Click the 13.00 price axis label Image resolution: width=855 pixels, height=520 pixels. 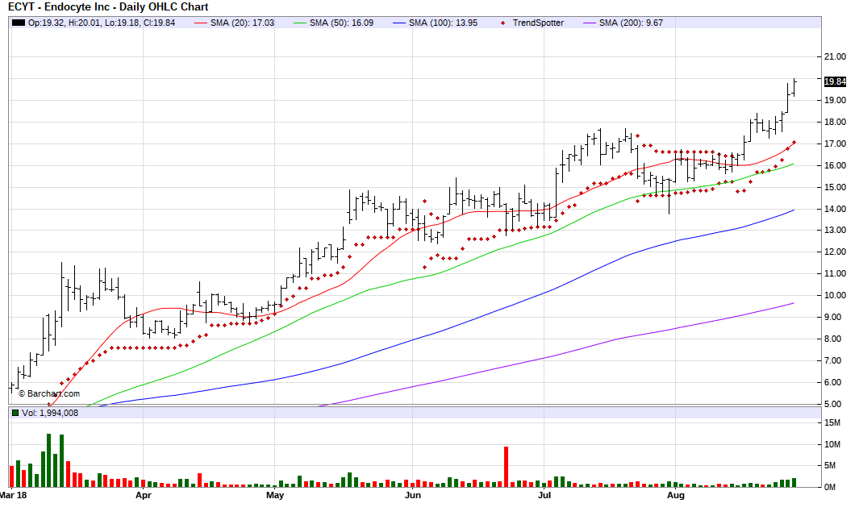click(835, 230)
